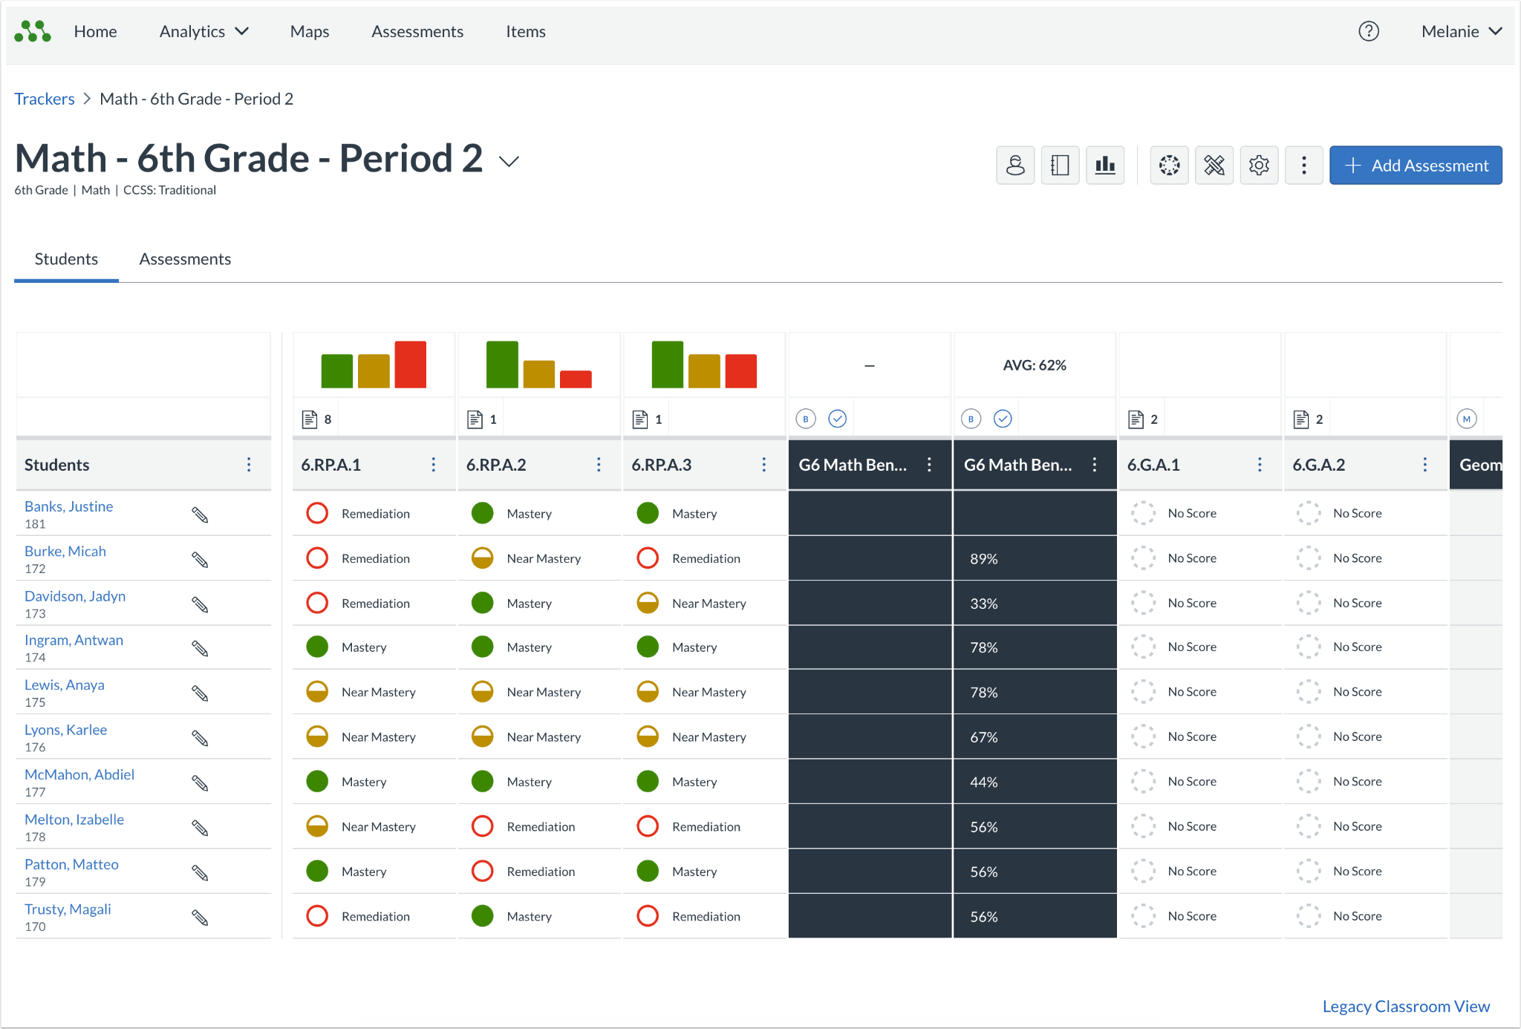Click Burke, Micah Near Mastery circle in 6.RP.A.2
This screenshot has height=1029, width=1521.
(x=483, y=558)
